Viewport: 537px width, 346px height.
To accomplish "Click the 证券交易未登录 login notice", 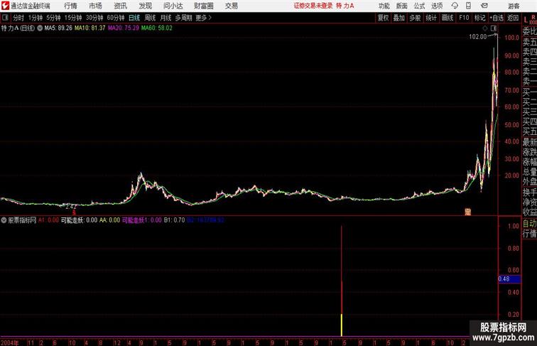I will click(x=313, y=6).
